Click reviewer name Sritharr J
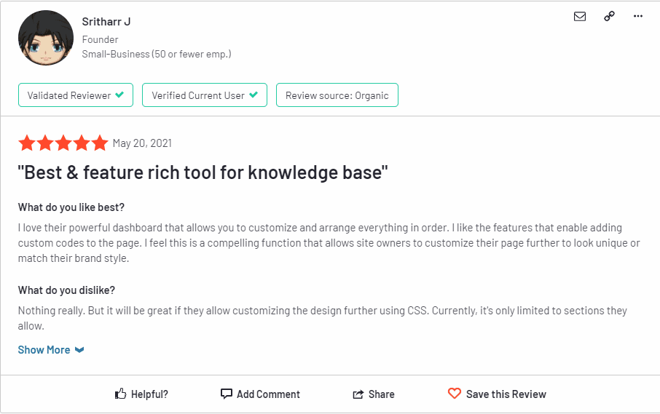This screenshot has height=414, width=660. [106, 22]
